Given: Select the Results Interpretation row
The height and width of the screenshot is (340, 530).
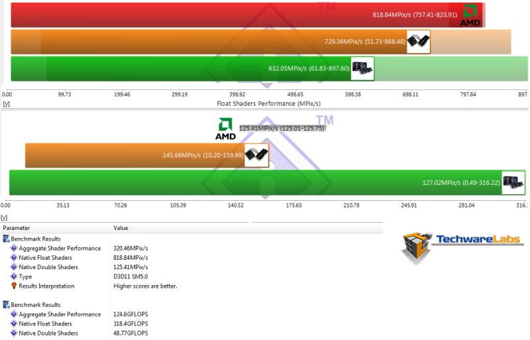Looking at the screenshot, I should pyautogui.click(x=192, y=286).
